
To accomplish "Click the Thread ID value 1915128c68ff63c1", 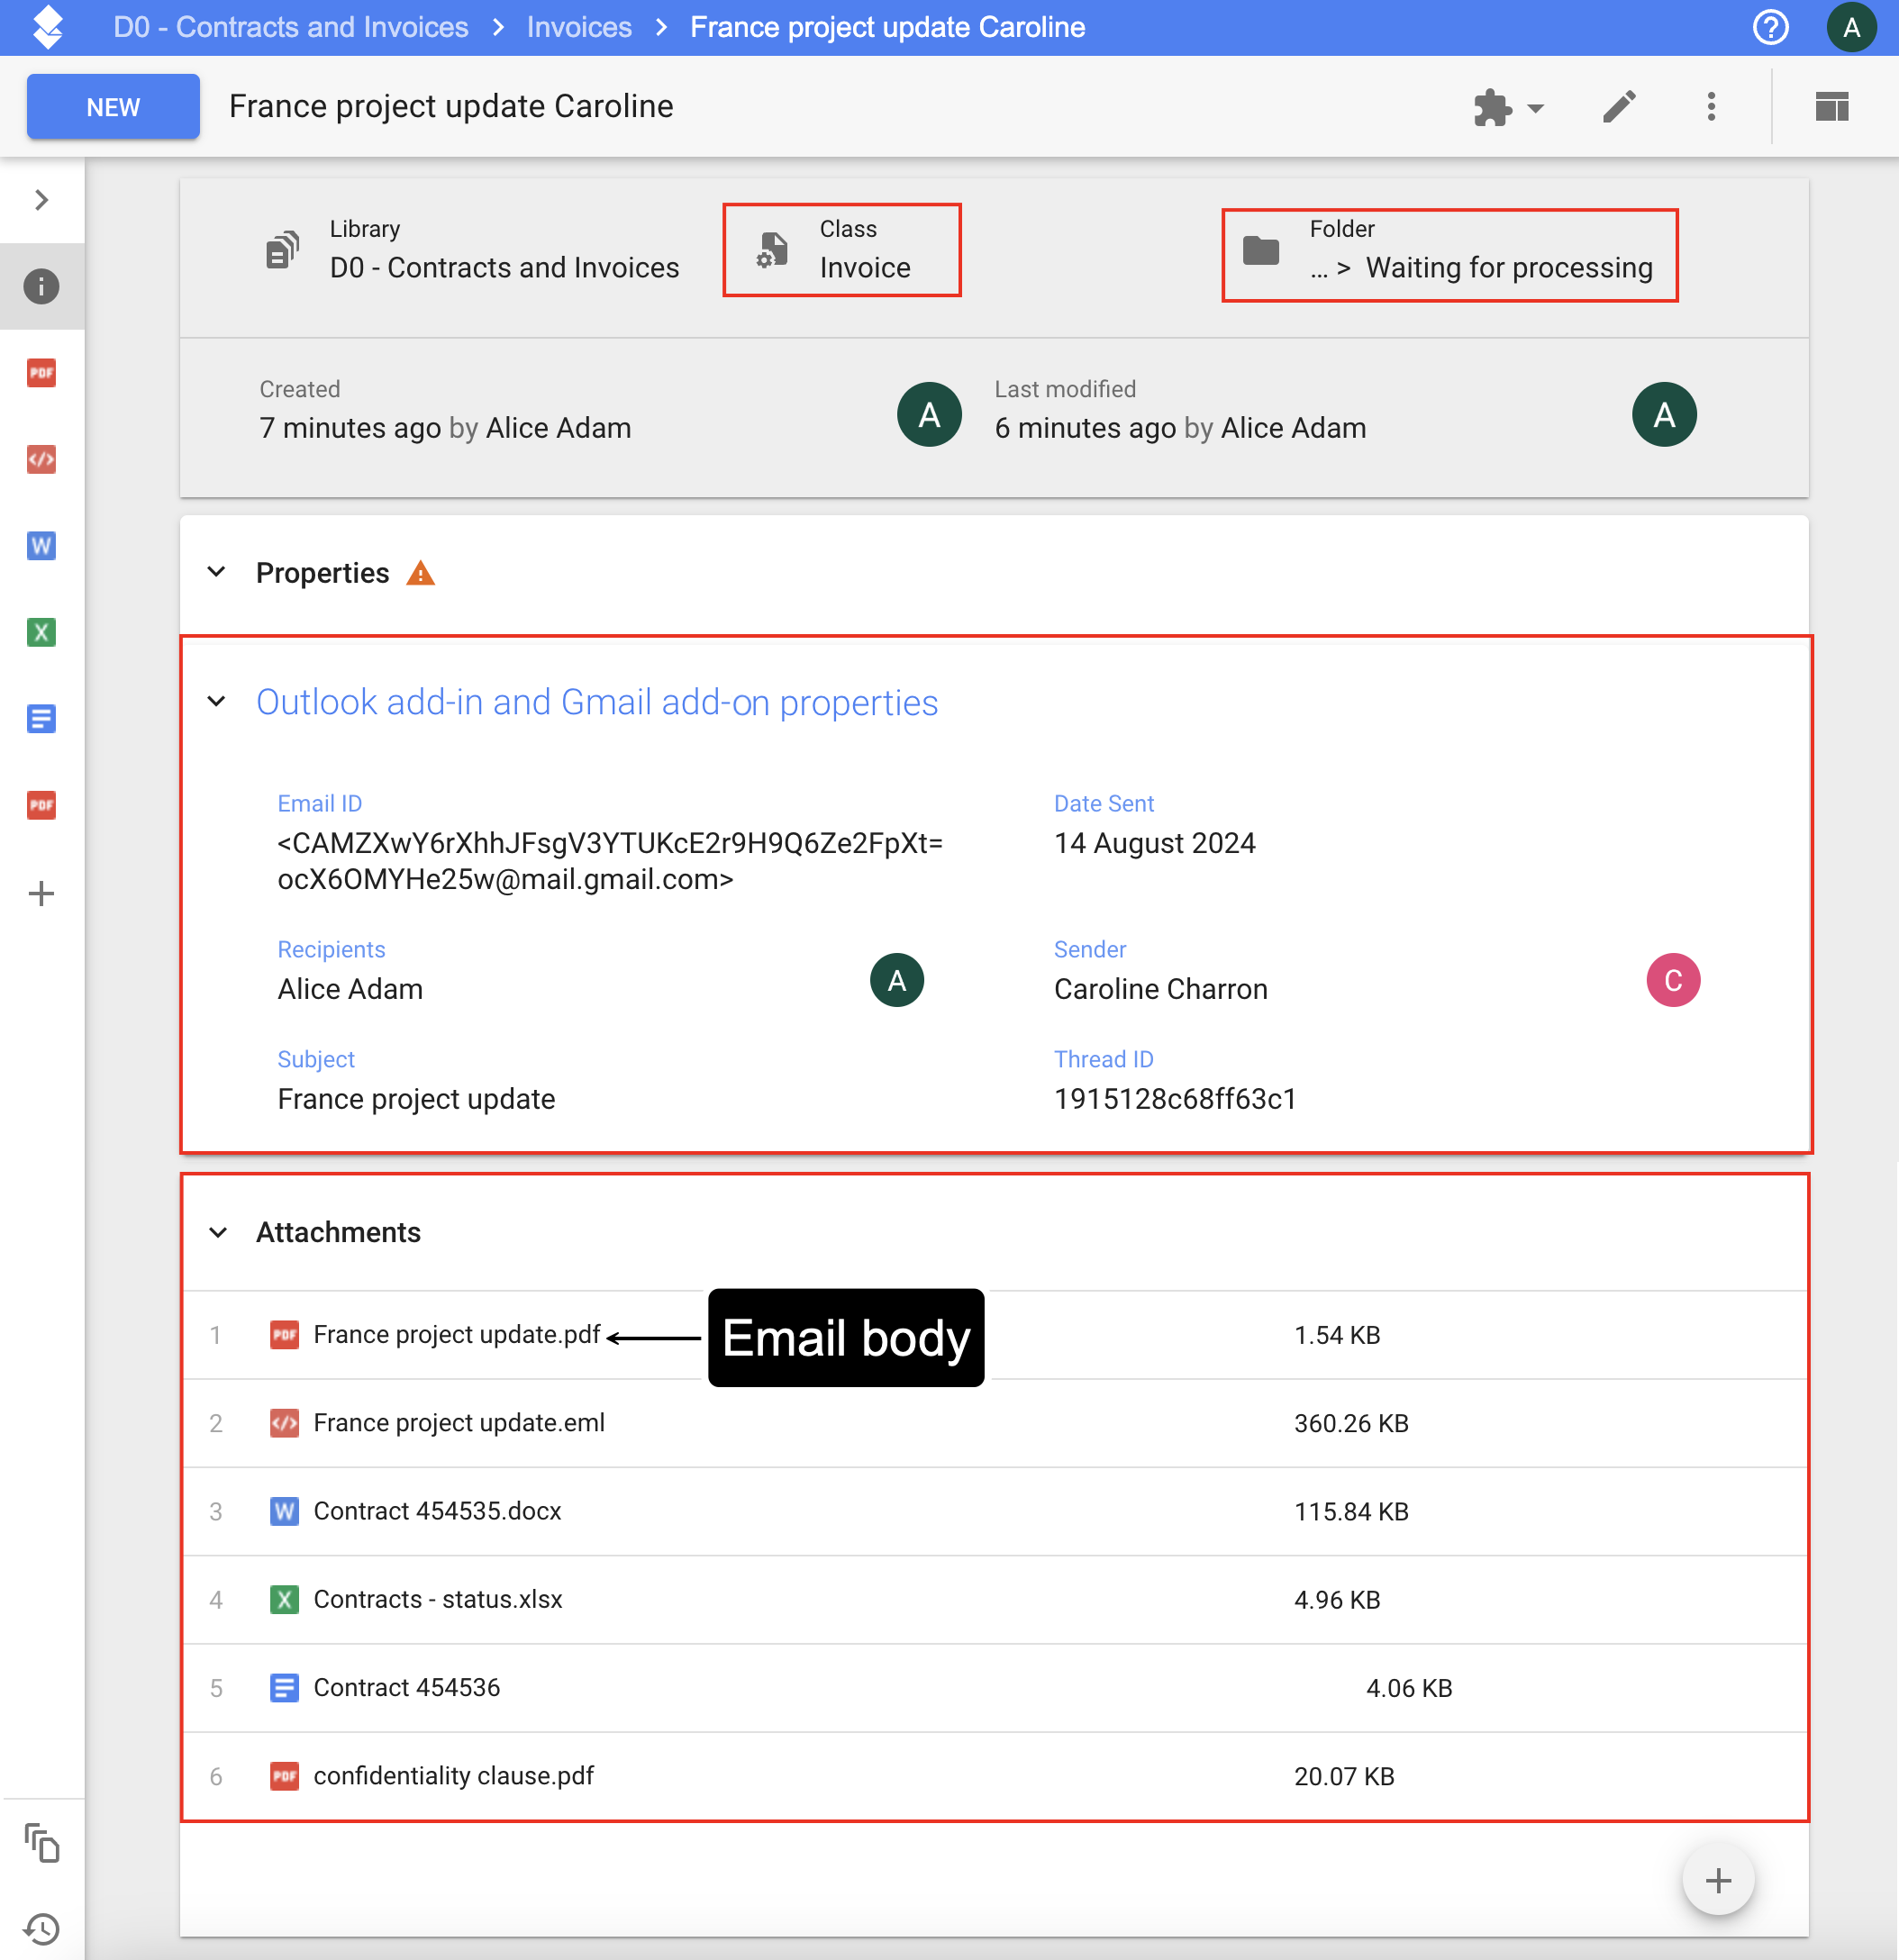I will click(x=1175, y=1099).
